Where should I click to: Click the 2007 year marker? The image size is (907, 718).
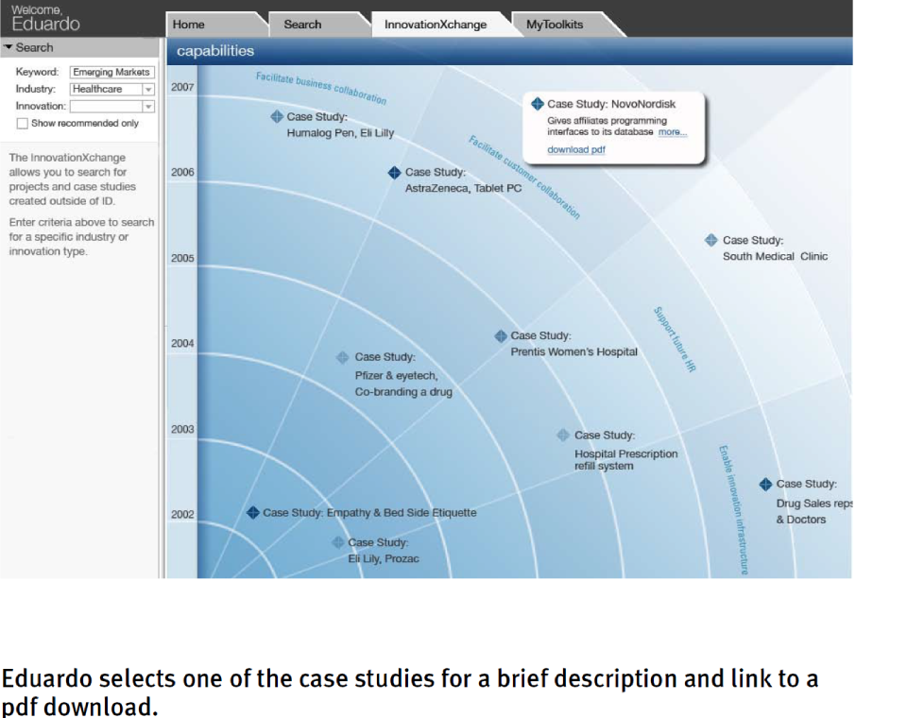[182, 87]
